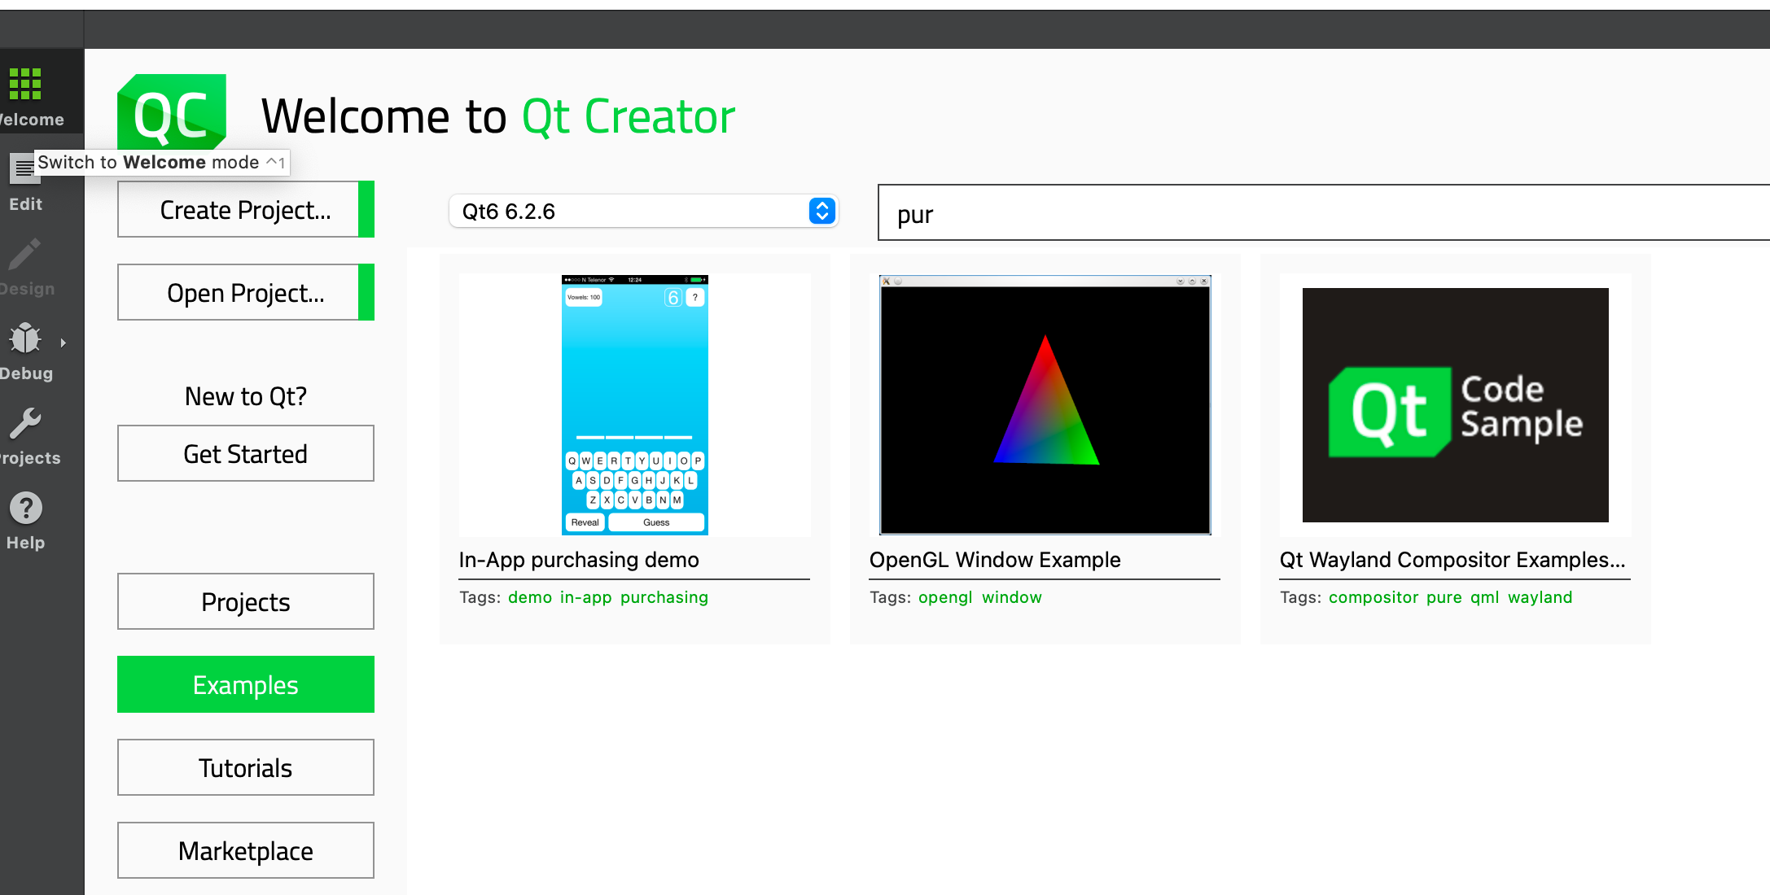This screenshot has width=1770, height=895.
Task: Filter by the purchasing tag
Action: pyautogui.click(x=664, y=597)
